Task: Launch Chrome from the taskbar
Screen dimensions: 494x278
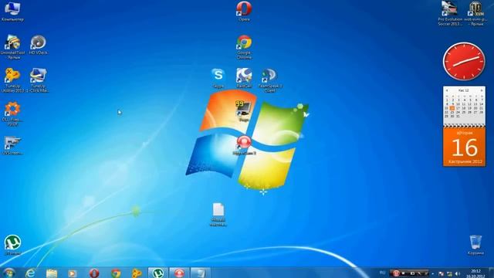Action: click(x=115, y=273)
